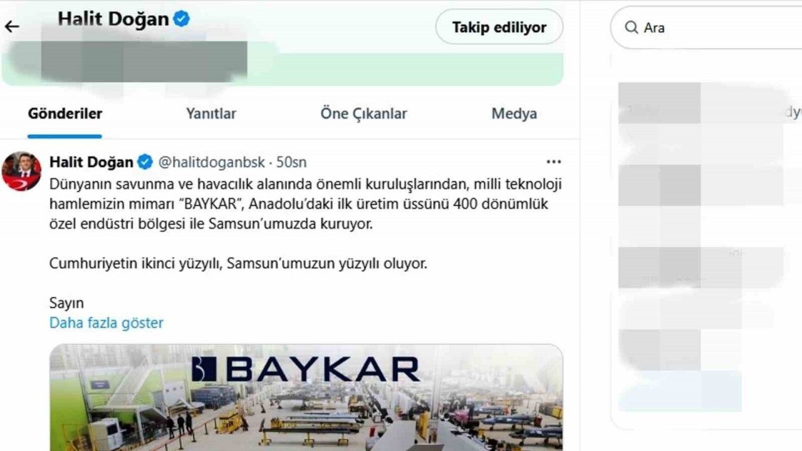802x451 pixels.
Task: Open the BAYKAR factory photo
Action: pyautogui.click(x=306, y=397)
